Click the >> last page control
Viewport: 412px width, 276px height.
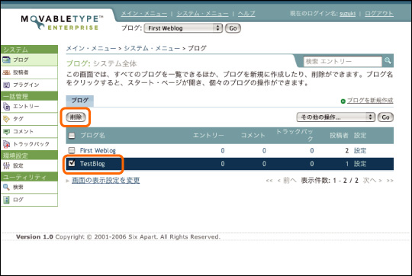pos(390,181)
